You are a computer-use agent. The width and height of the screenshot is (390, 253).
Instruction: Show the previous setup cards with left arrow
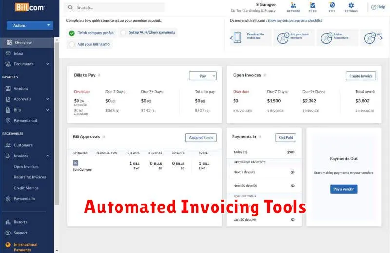point(231,38)
